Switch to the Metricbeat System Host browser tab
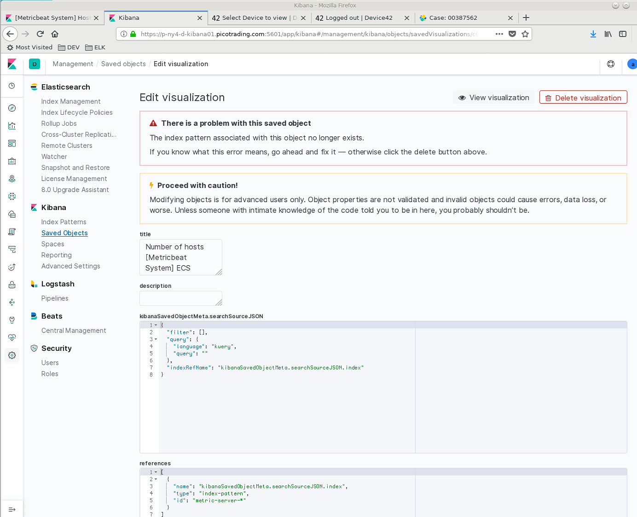 click(x=52, y=18)
